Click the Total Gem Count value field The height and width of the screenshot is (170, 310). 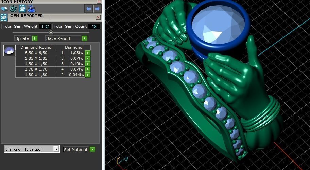pos(94,26)
